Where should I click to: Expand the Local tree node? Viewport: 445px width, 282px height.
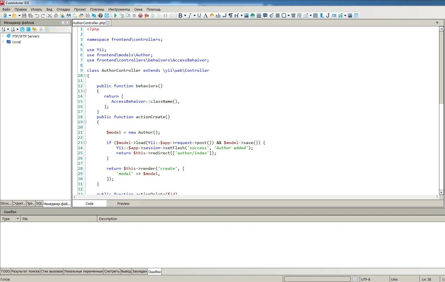click(3, 42)
